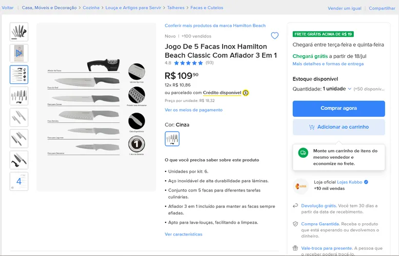
Task: Click the Kubbo store logo
Action: click(x=301, y=186)
